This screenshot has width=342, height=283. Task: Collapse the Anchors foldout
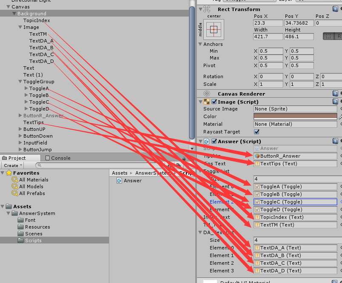pyautogui.click(x=200, y=44)
